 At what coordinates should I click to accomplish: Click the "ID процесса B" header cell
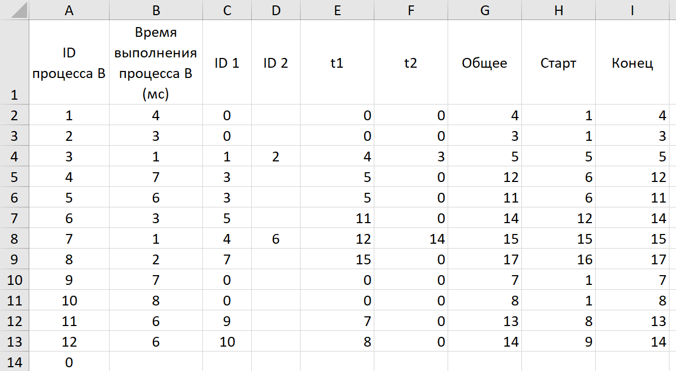point(69,63)
